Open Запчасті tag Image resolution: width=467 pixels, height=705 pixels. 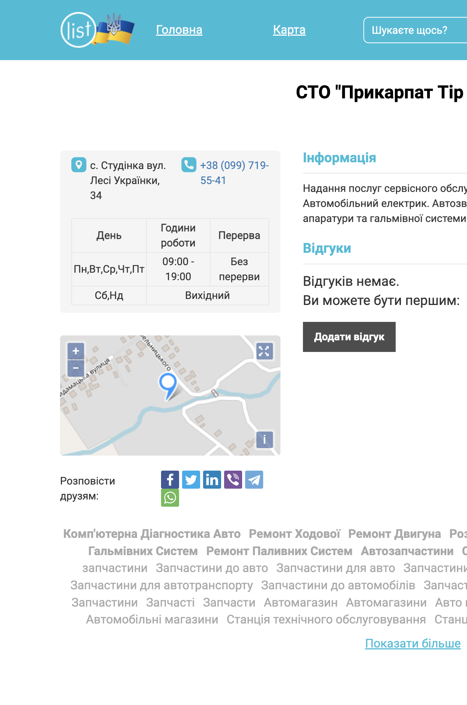(170, 602)
